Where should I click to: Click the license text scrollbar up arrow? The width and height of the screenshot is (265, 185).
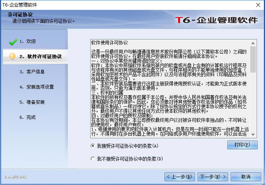253,43
